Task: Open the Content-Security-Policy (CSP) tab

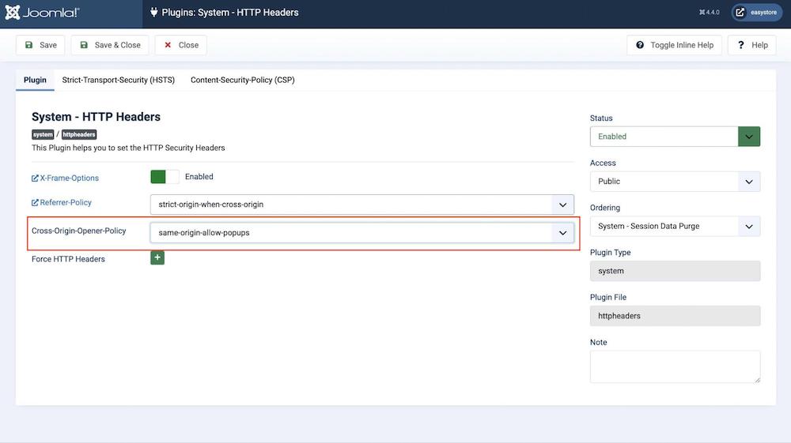Action: pos(243,80)
